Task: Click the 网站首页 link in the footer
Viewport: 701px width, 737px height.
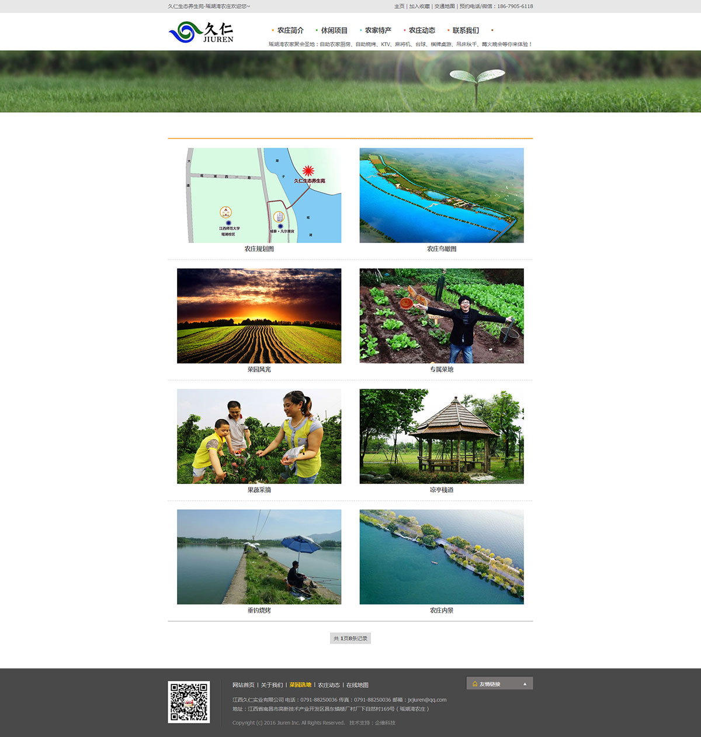Action: [244, 685]
